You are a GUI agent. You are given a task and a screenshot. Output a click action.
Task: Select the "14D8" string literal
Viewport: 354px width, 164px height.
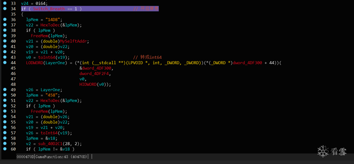pyautogui.click(x=52, y=20)
